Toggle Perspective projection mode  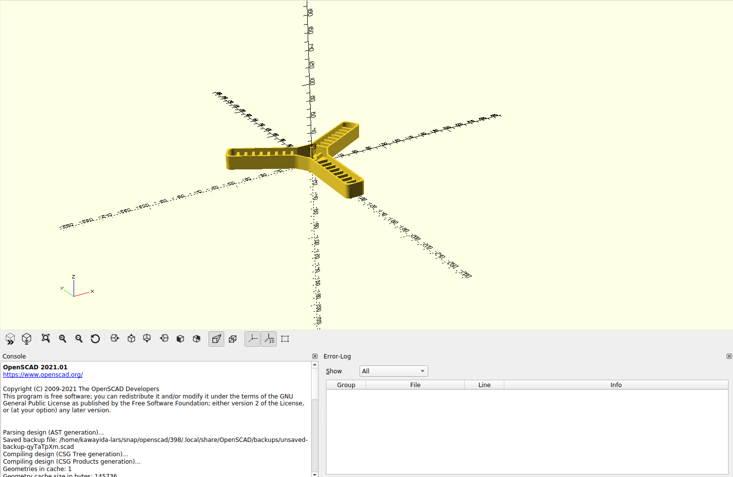pyautogui.click(x=216, y=339)
